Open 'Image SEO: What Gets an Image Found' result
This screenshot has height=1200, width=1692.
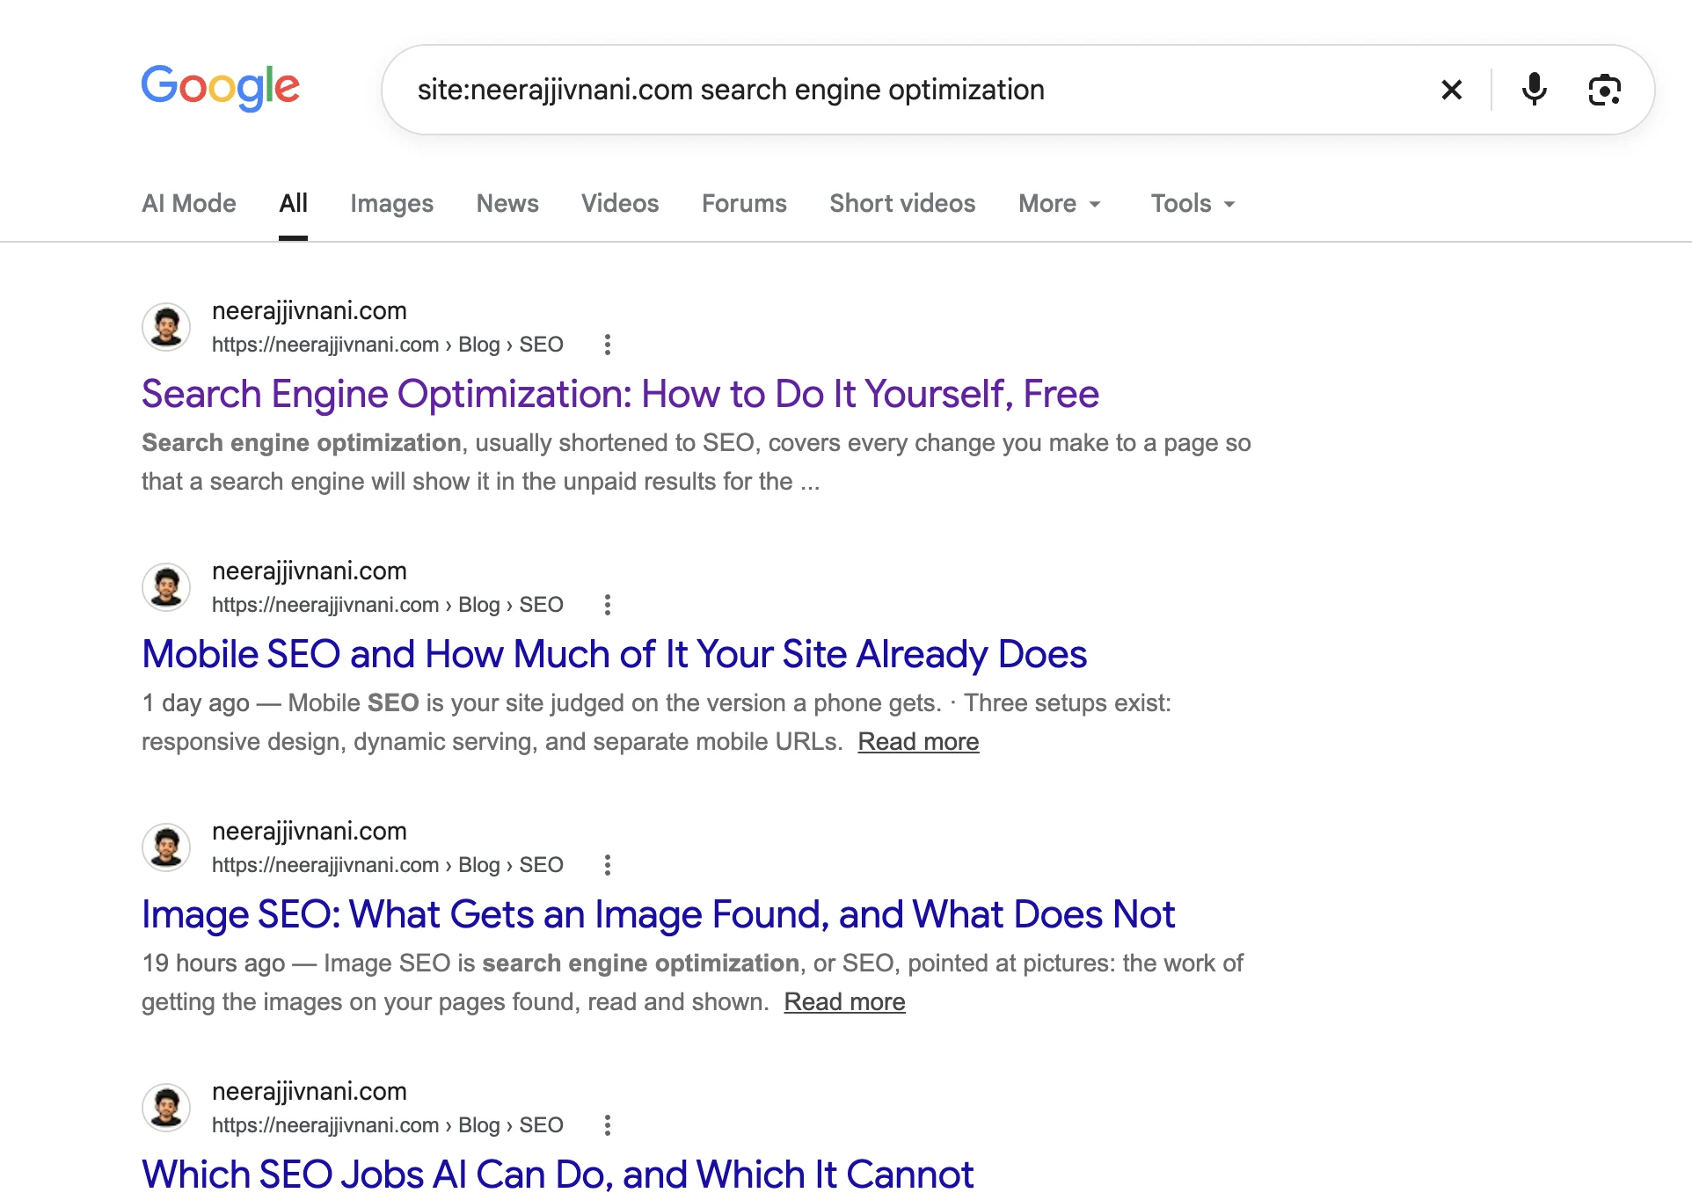click(658, 914)
